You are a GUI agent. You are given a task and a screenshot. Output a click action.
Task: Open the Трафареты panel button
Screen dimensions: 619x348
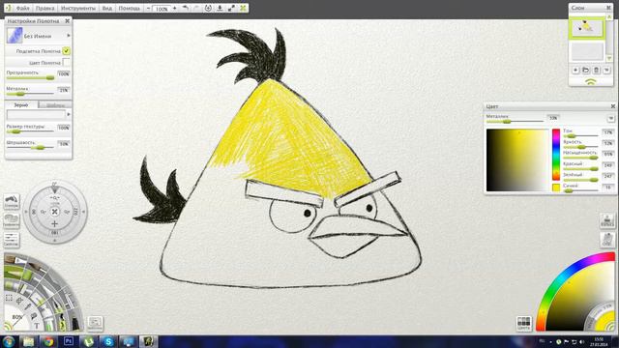click(11, 220)
